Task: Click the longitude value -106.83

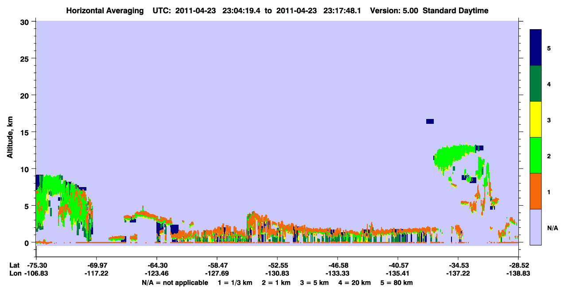Action: [x=36, y=274]
